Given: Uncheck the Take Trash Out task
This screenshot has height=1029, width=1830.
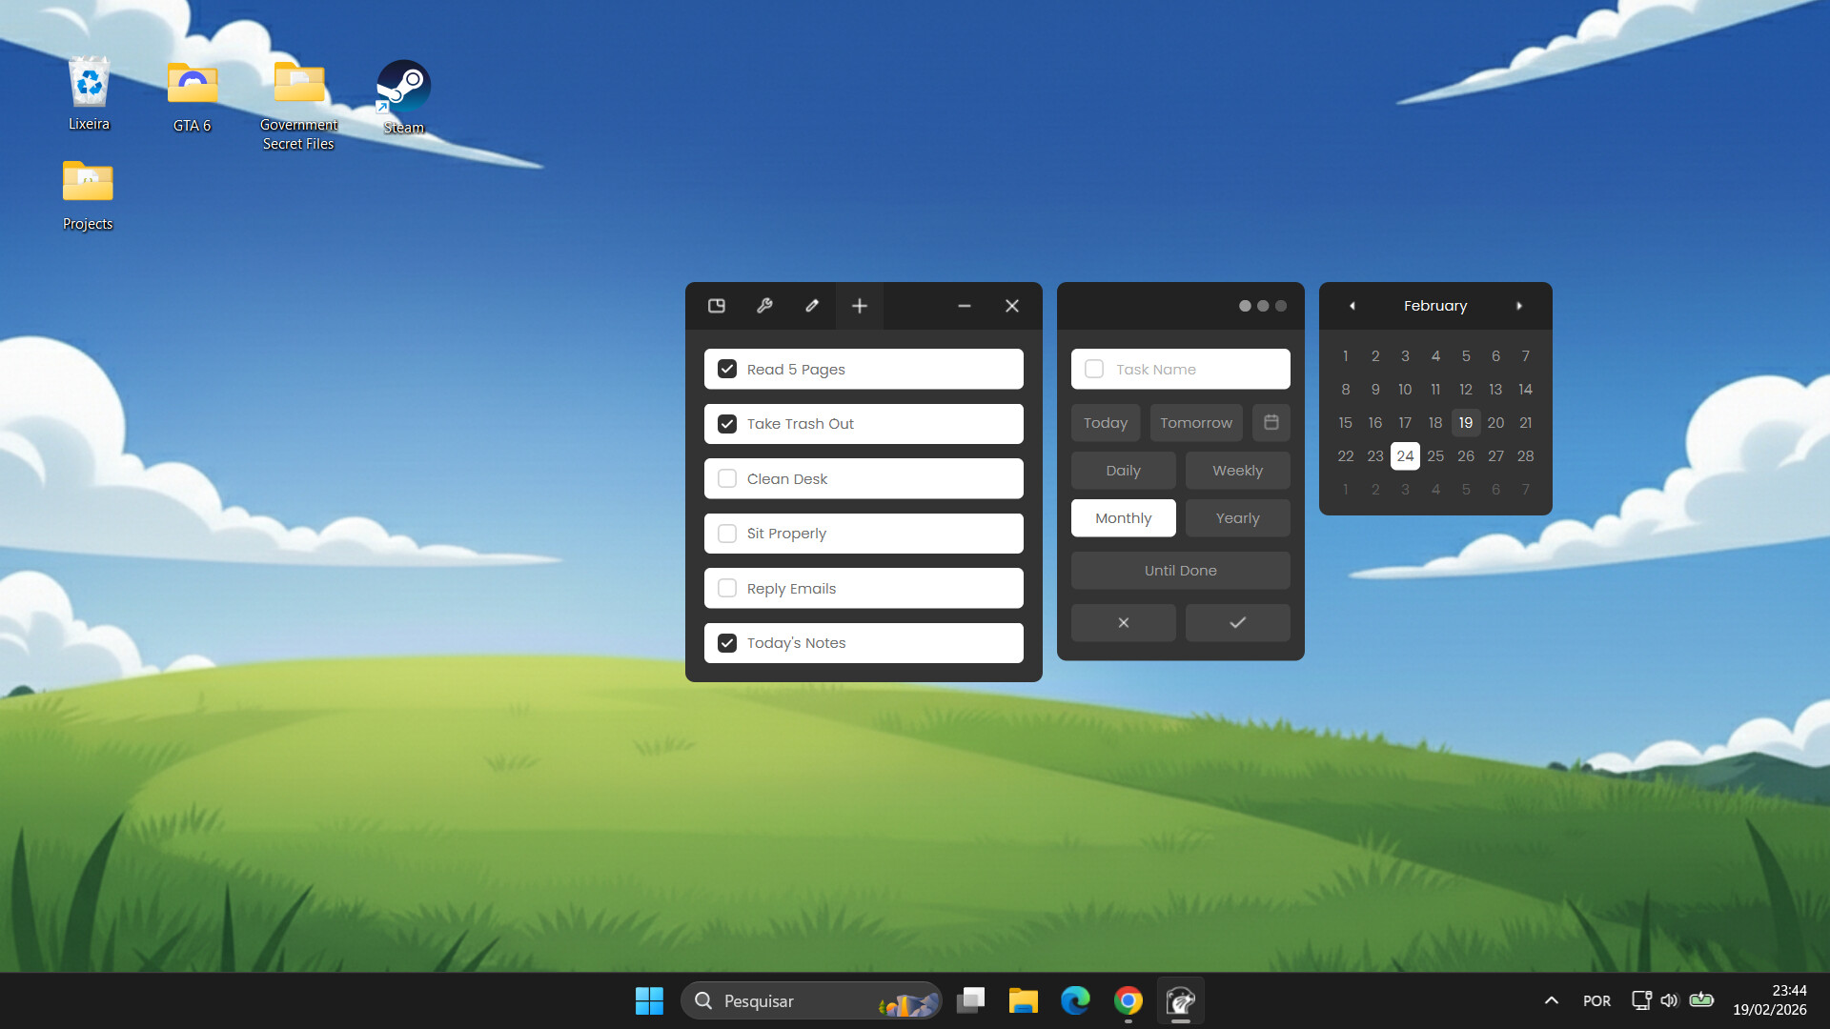Looking at the screenshot, I should pyautogui.click(x=727, y=423).
